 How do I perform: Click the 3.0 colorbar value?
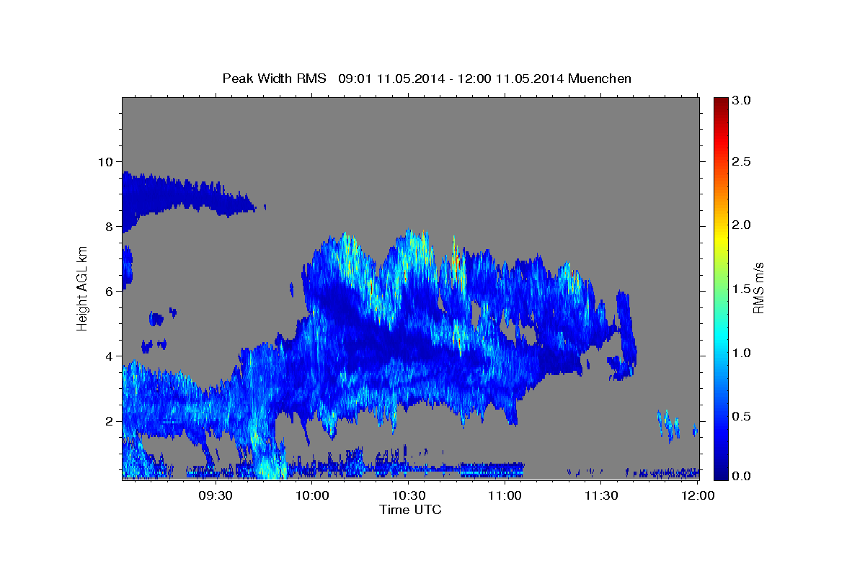[x=741, y=100]
